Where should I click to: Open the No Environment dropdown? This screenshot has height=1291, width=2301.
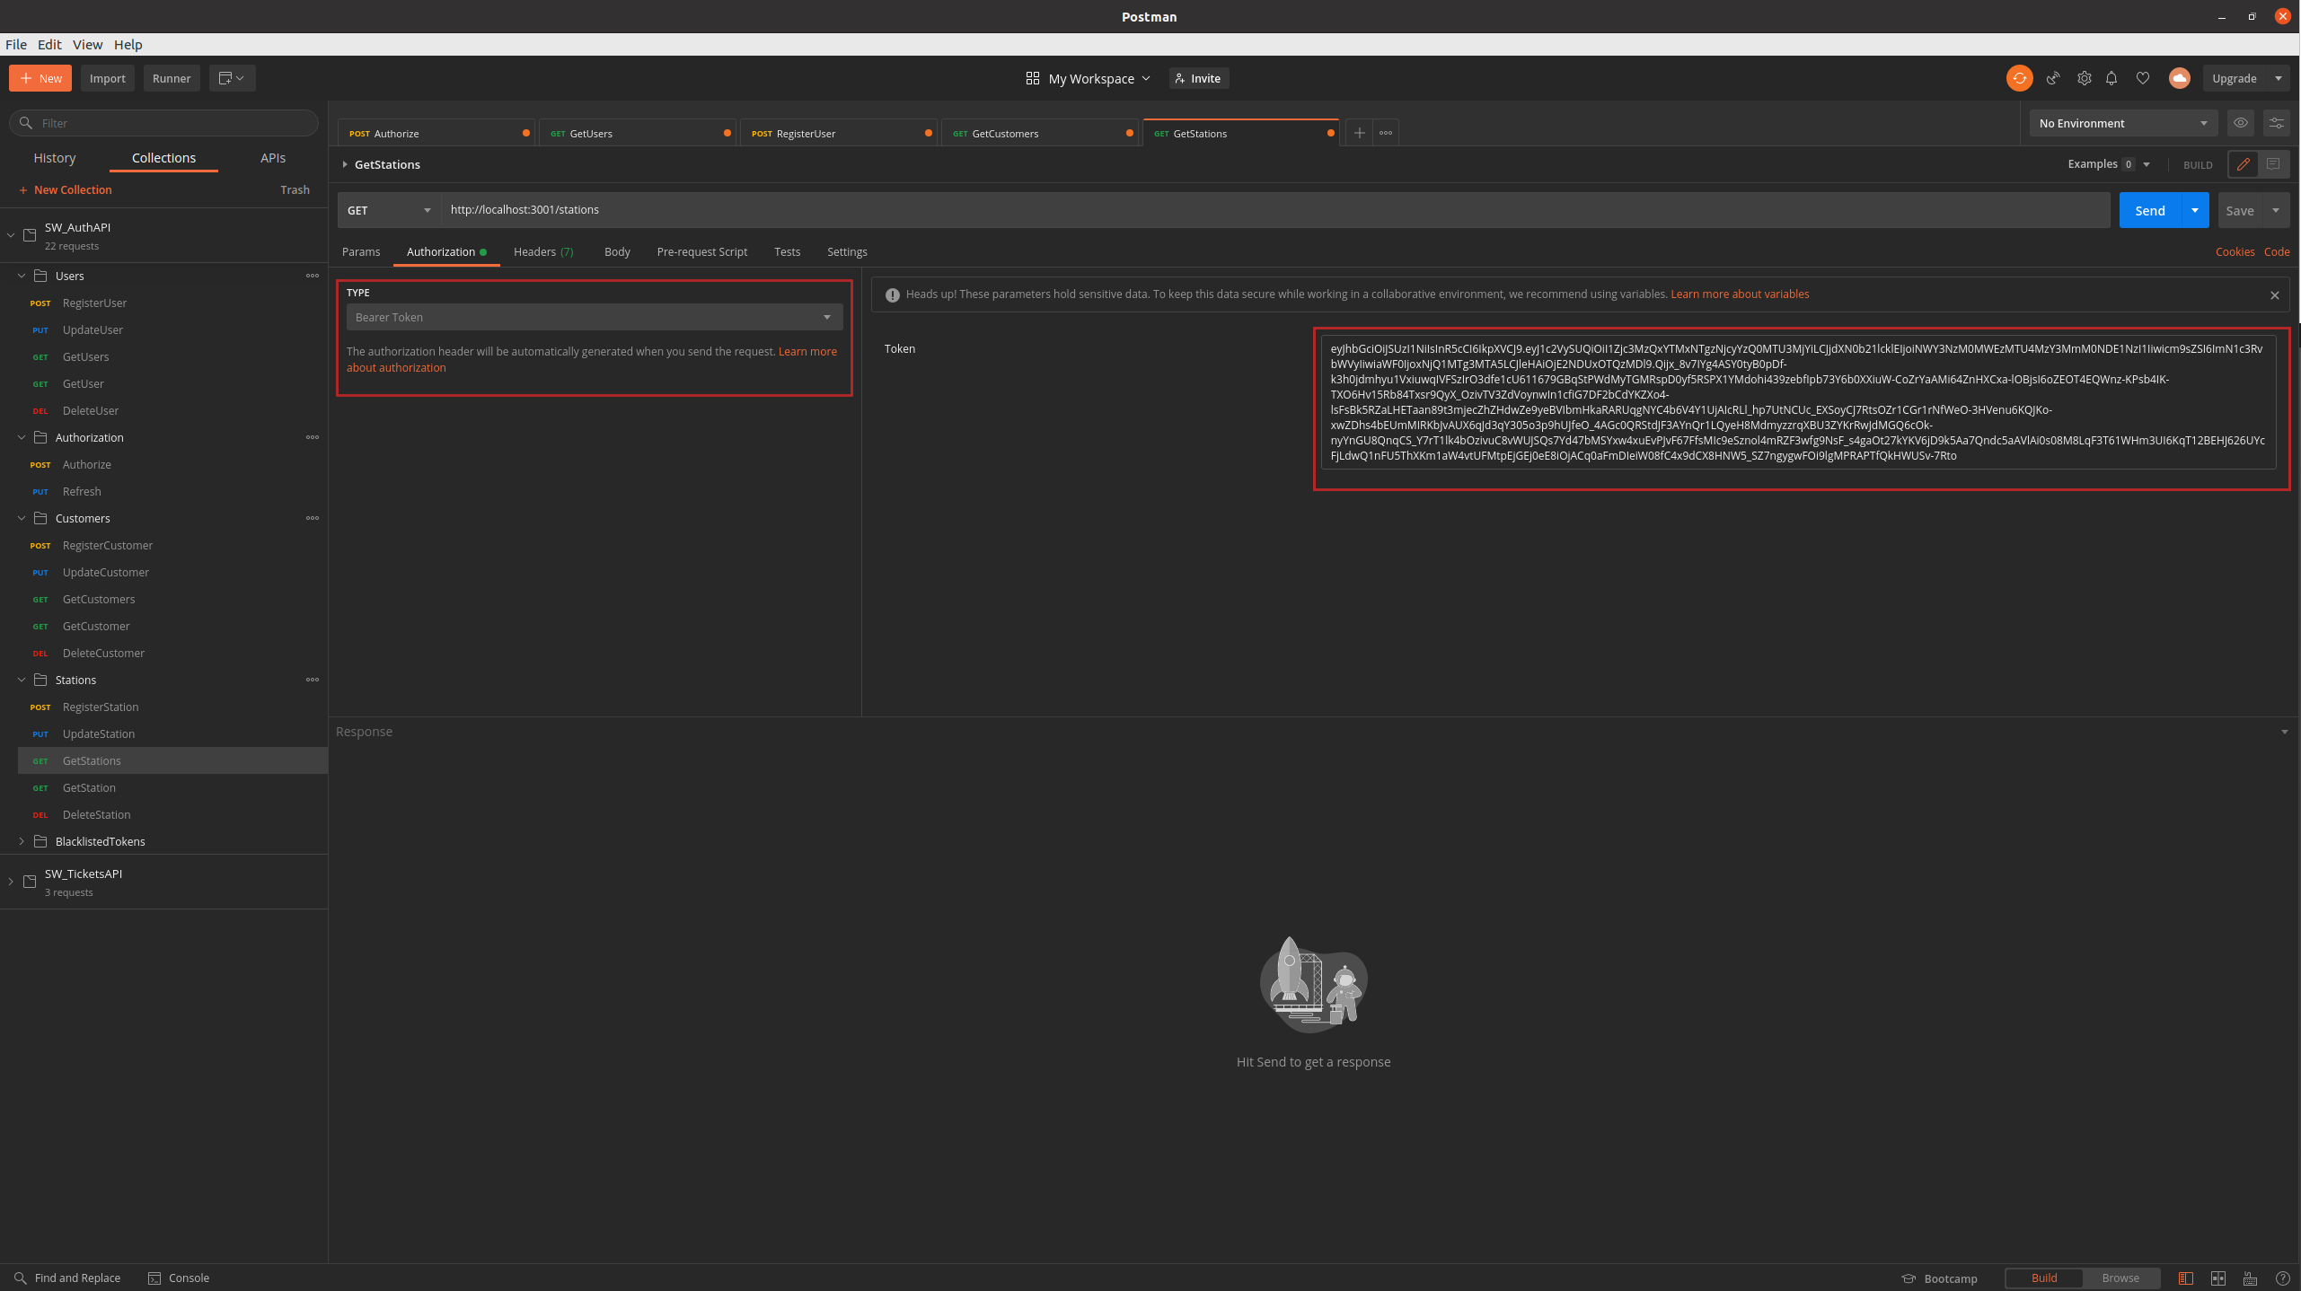2122,123
